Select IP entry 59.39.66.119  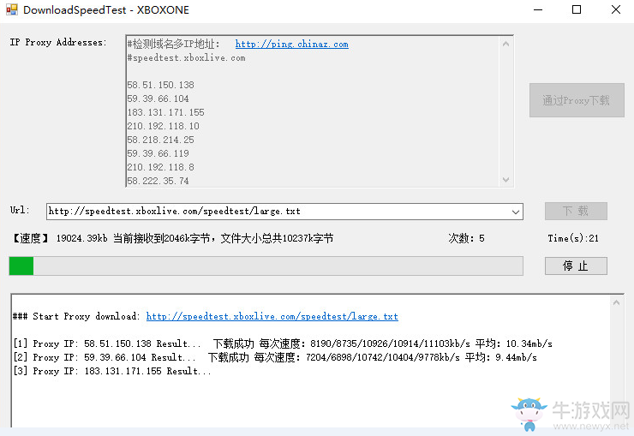[x=158, y=153]
